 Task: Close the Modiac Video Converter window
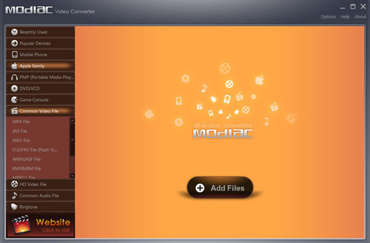363,7
